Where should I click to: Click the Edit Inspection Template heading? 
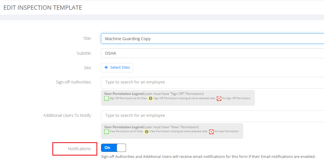point(43,8)
